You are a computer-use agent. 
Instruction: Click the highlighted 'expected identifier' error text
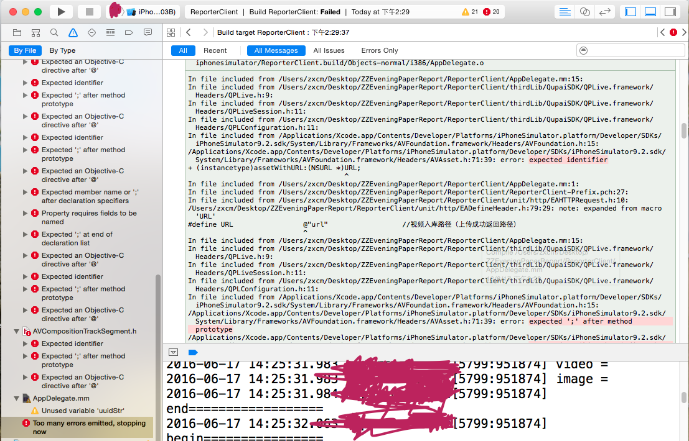568,160
